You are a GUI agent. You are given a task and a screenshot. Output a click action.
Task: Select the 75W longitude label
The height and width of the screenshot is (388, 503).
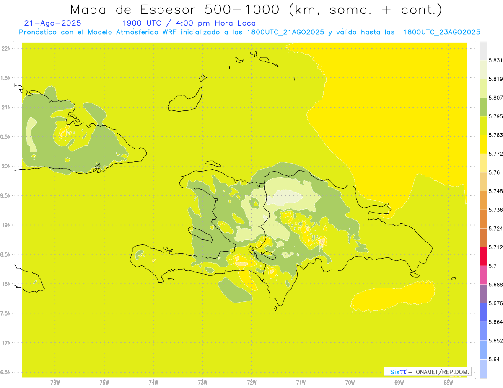tap(104, 383)
